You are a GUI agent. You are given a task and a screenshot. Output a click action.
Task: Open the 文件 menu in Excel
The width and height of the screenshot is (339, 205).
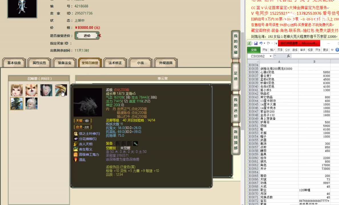point(254,50)
